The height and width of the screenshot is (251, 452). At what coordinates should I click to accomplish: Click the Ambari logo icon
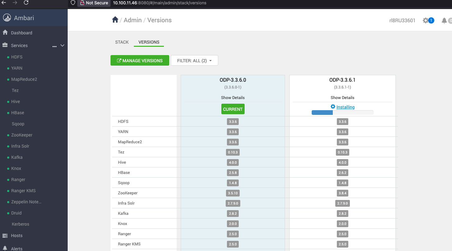point(7,18)
